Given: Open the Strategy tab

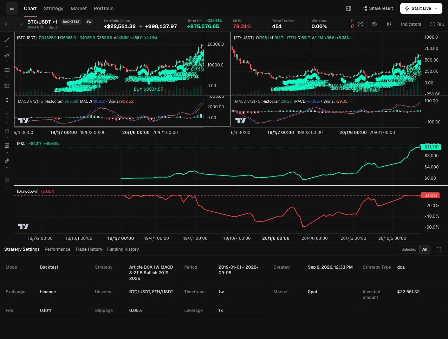Looking at the screenshot, I should (53, 8).
